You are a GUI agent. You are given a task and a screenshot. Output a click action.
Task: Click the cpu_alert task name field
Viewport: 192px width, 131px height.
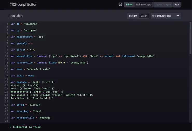point(16,16)
